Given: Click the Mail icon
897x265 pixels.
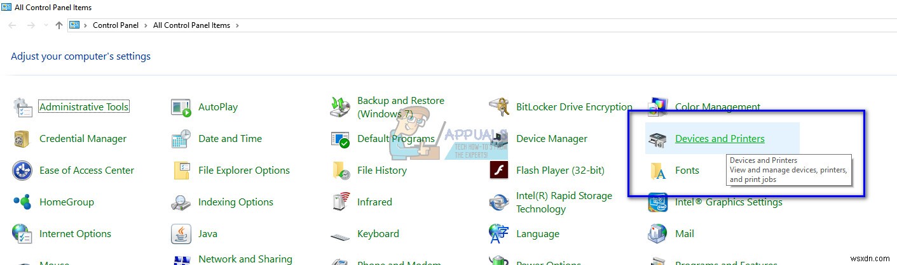Looking at the screenshot, I should [x=658, y=234].
